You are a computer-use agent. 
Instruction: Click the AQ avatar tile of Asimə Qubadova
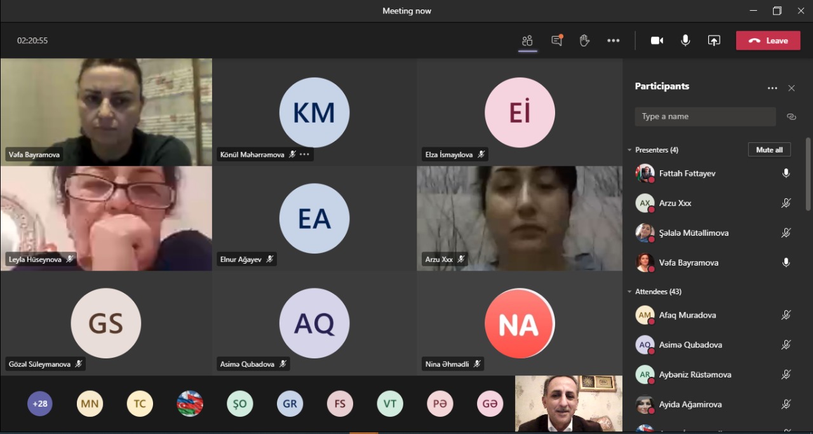(314, 323)
